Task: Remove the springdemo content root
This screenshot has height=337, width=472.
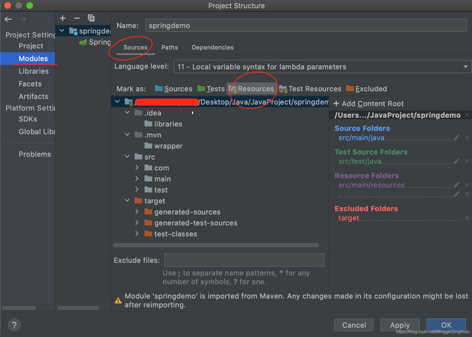Action: (x=467, y=115)
